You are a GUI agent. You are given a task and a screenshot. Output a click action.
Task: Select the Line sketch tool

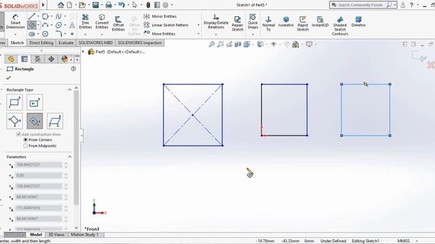(x=32, y=16)
